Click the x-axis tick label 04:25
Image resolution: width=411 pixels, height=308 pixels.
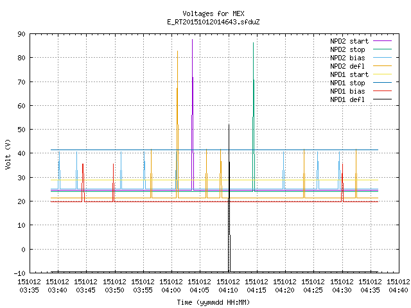click(313, 290)
